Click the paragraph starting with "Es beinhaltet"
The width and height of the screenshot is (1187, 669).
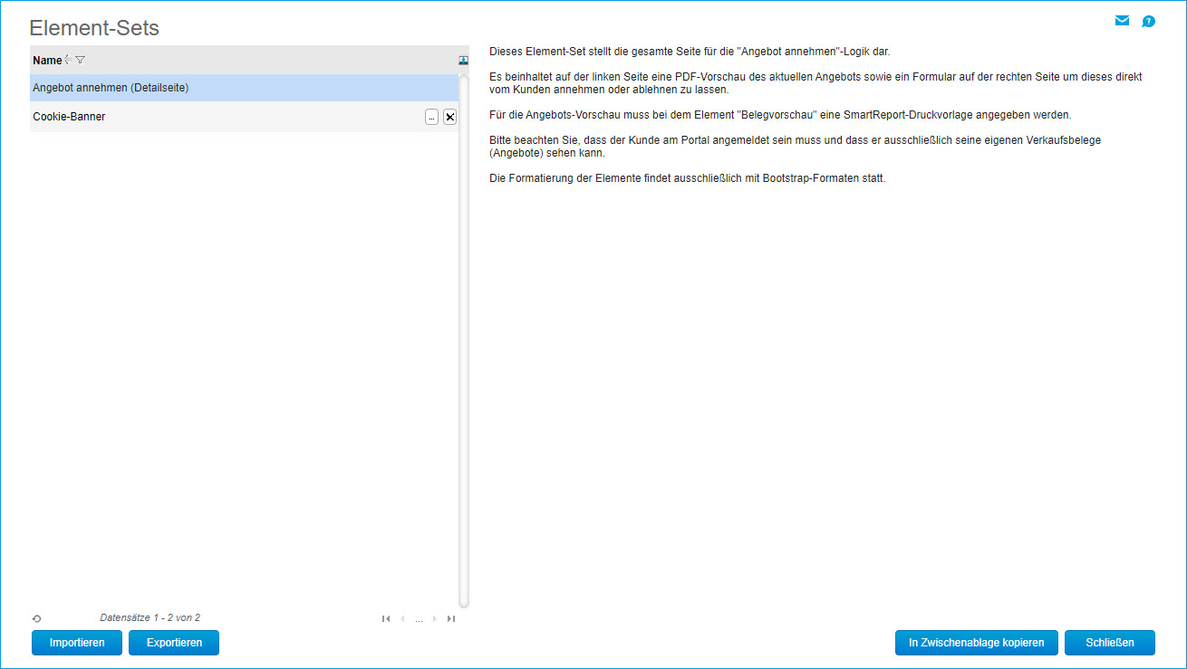pos(815,83)
